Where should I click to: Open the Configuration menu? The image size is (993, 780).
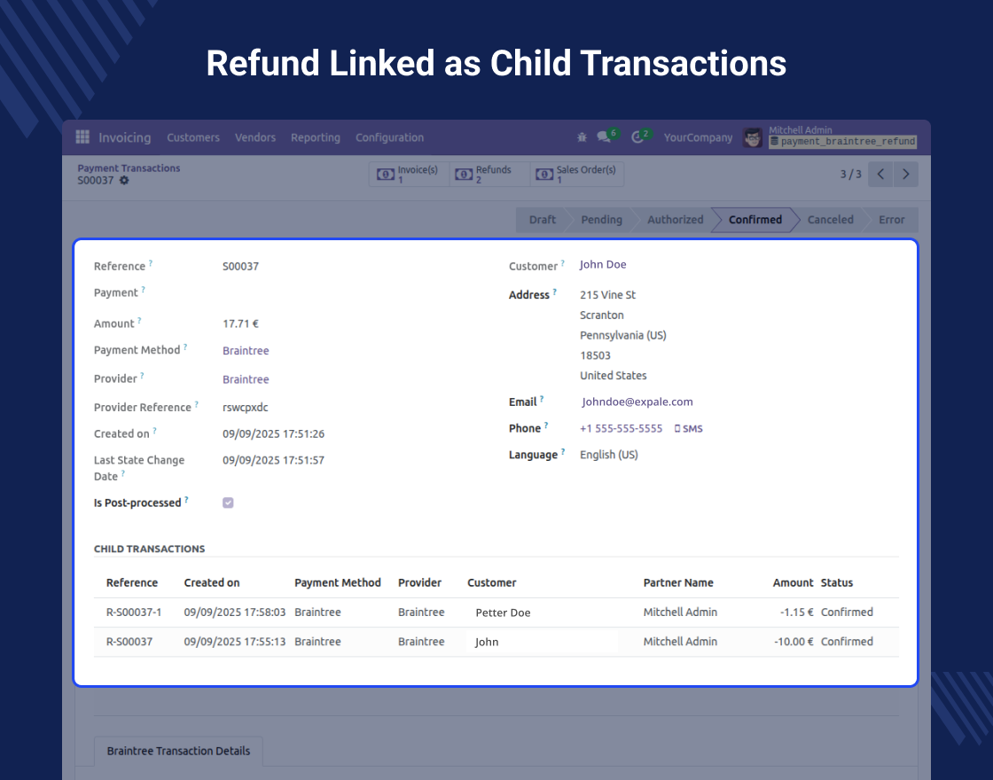(389, 137)
